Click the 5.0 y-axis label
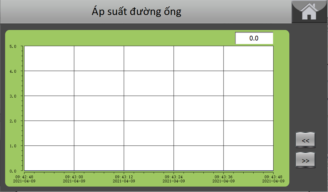The height and width of the screenshot is (192, 328). (13, 46)
